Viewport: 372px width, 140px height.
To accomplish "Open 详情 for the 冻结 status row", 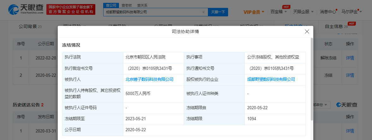I will (x=350, y=76).
